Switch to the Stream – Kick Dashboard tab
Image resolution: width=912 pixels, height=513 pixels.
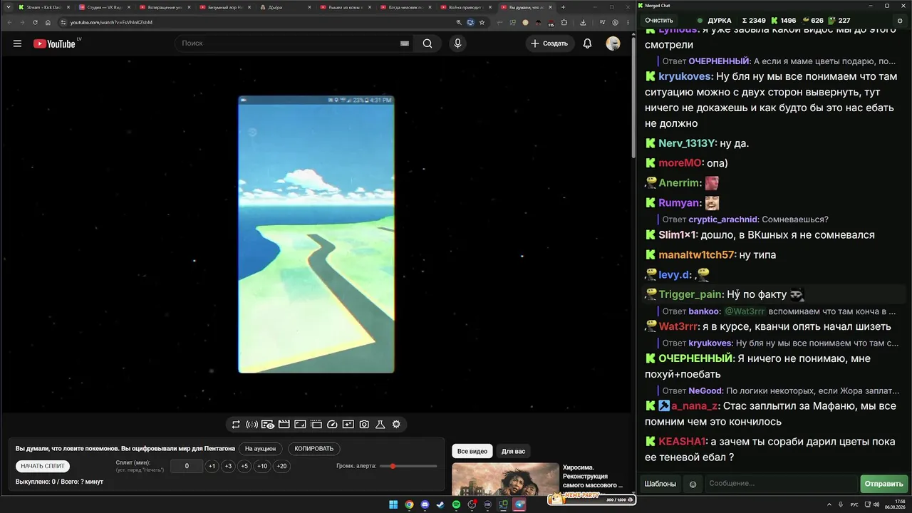(x=43, y=7)
